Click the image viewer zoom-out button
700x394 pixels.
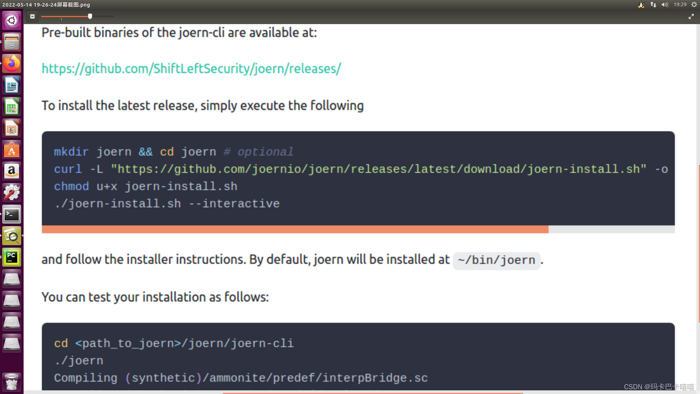coord(32,16)
